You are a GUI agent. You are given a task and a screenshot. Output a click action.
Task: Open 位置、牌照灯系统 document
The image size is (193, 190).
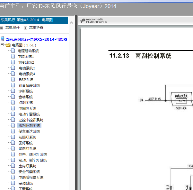click(33, 154)
